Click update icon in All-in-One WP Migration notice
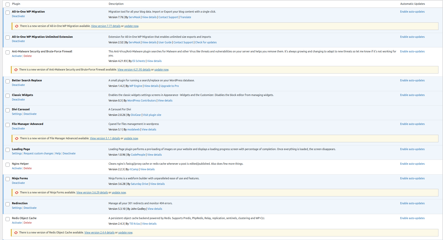This screenshot has height=240, width=443. (x=17, y=26)
